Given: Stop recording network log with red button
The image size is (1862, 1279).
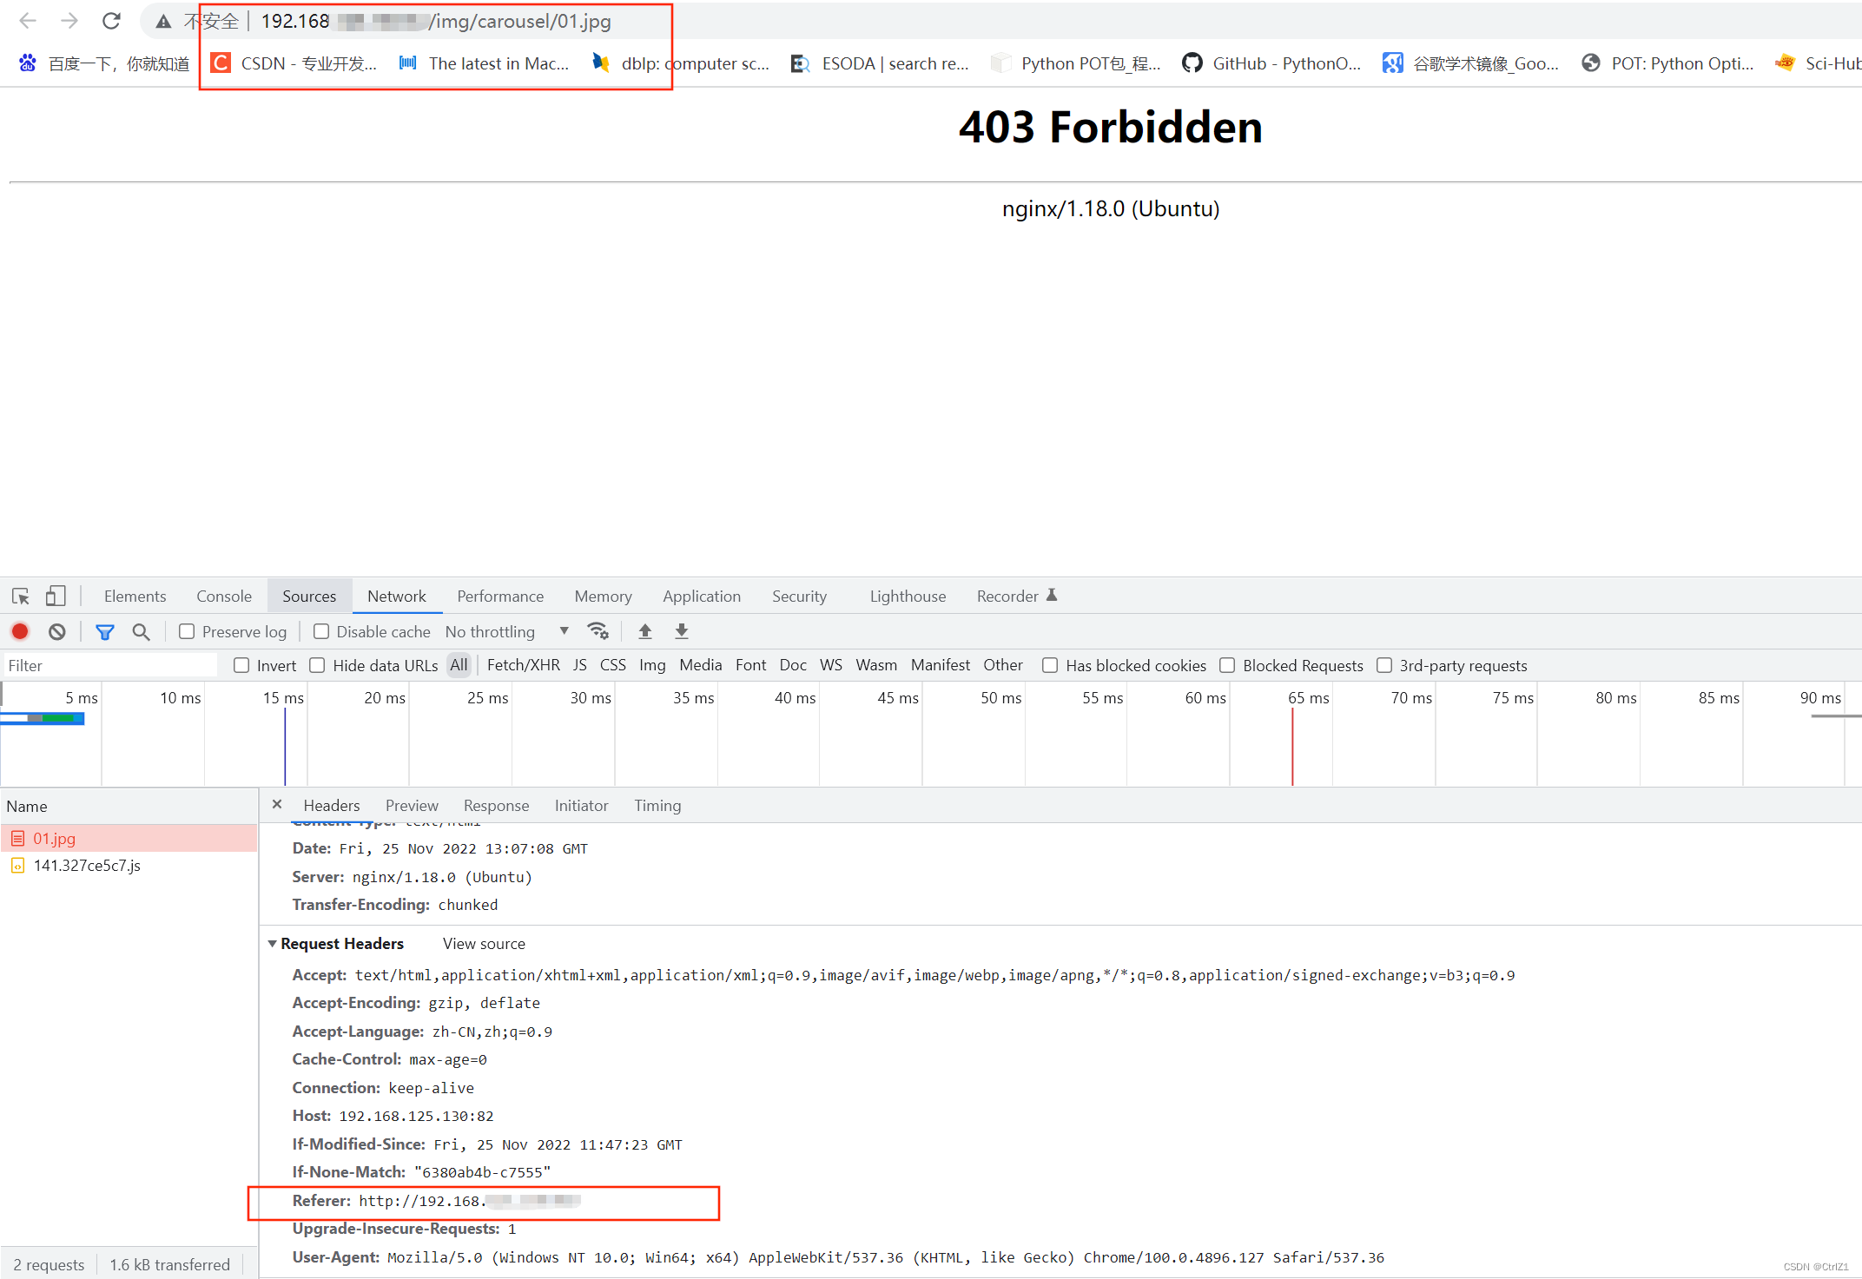Looking at the screenshot, I should tap(20, 632).
